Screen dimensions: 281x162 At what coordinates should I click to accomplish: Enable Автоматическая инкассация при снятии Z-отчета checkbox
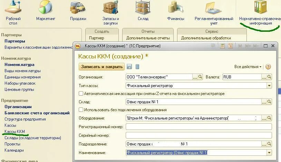coord(81,94)
